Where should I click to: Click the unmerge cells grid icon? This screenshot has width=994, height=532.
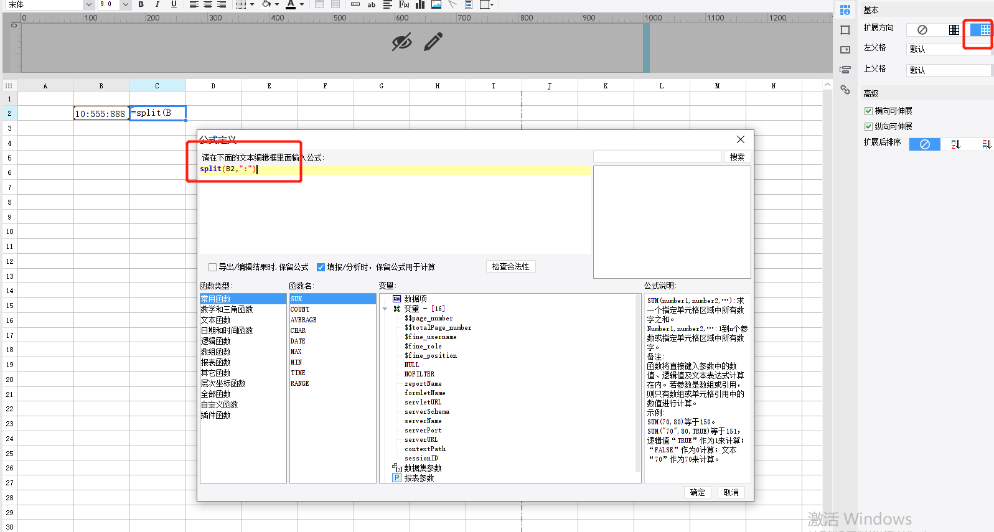[335, 4]
